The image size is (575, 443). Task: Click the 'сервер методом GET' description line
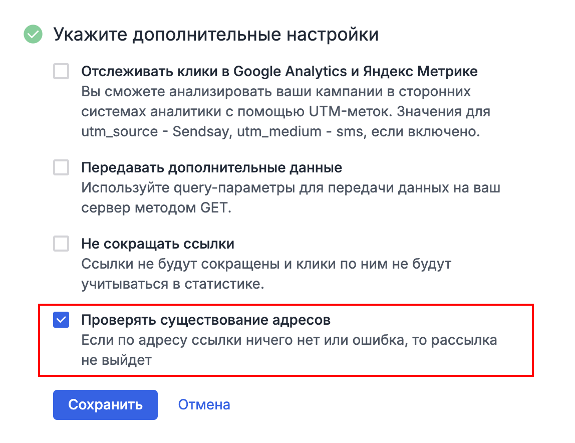tap(156, 206)
